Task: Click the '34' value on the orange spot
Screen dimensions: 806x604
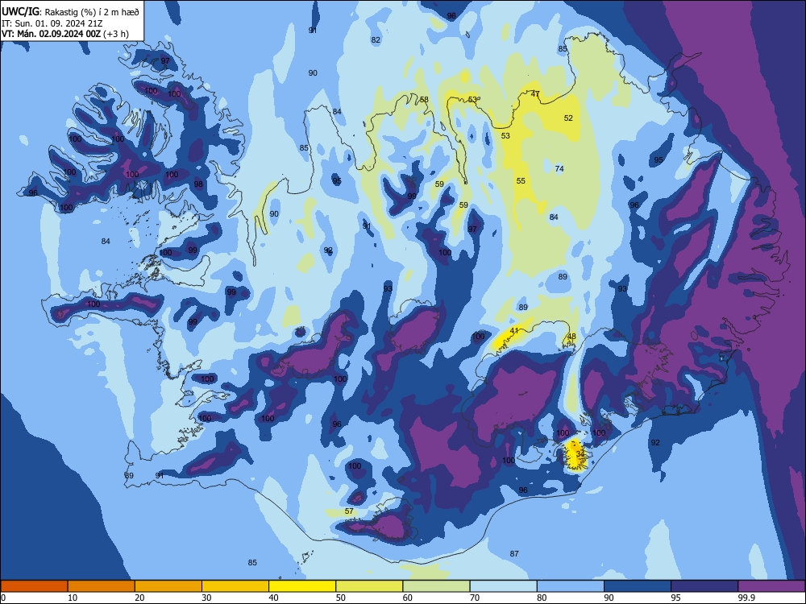Action: (x=580, y=454)
